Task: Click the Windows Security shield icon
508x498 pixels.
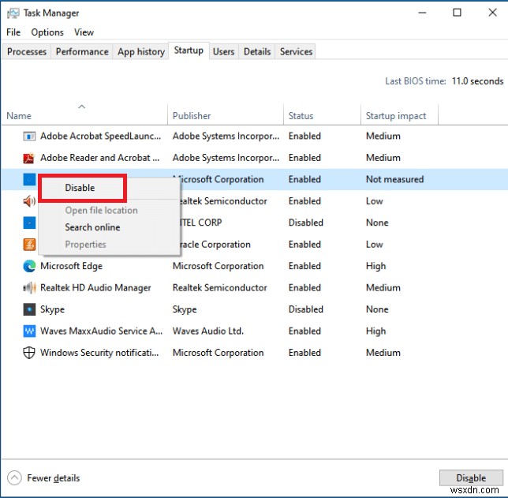Action: [x=29, y=353]
